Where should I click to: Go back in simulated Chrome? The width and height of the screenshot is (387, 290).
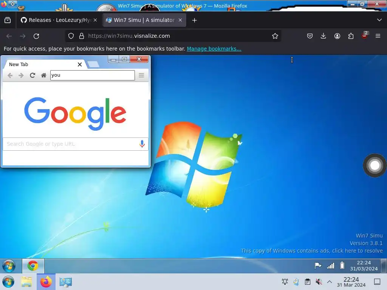click(x=10, y=76)
